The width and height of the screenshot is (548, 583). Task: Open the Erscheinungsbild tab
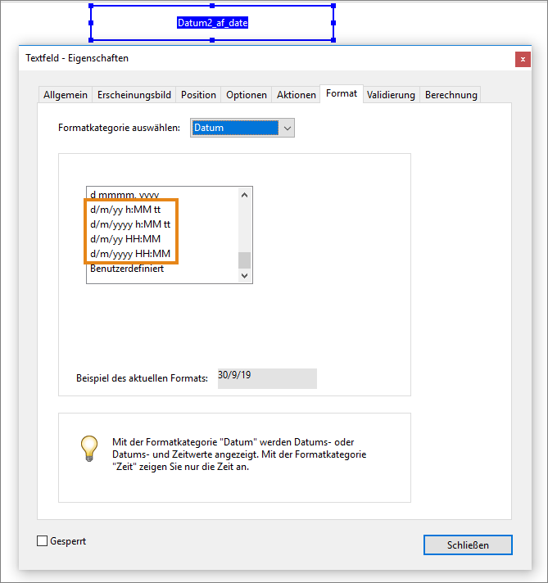[134, 95]
